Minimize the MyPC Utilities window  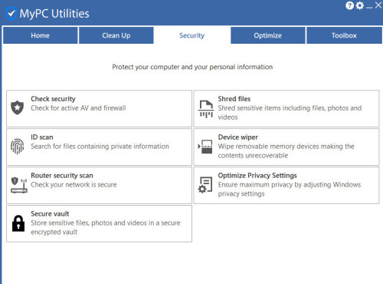pos(369,6)
